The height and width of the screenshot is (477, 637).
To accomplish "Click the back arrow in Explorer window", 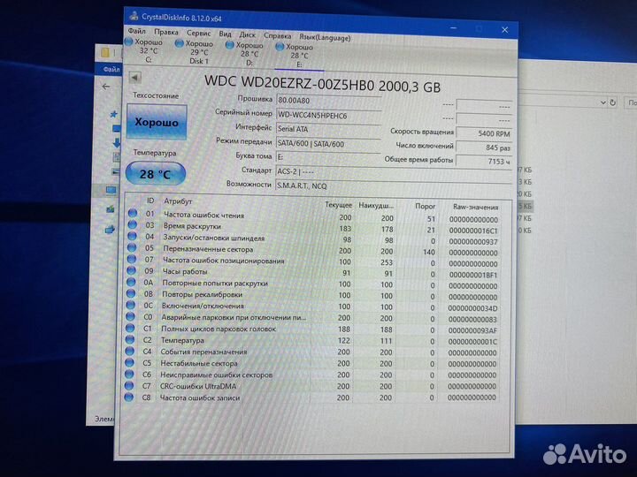I will tap(106, 87).
